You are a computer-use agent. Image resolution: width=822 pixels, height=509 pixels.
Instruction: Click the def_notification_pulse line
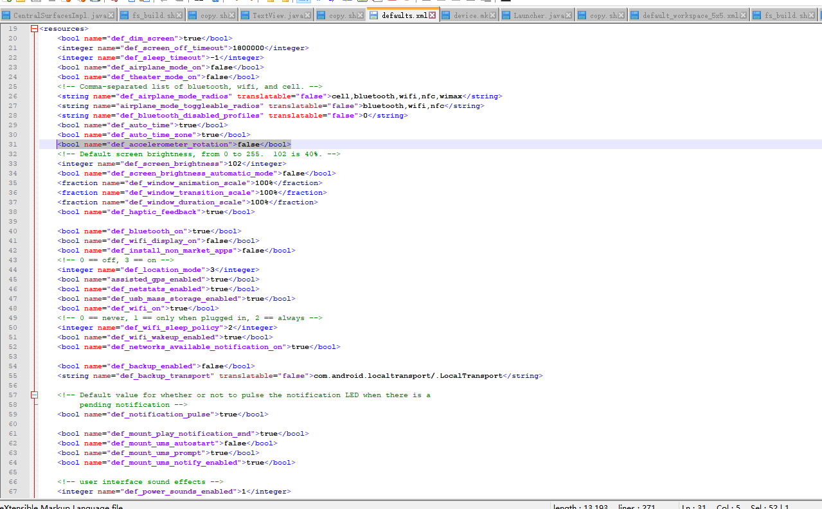click(x=163, y=415)
